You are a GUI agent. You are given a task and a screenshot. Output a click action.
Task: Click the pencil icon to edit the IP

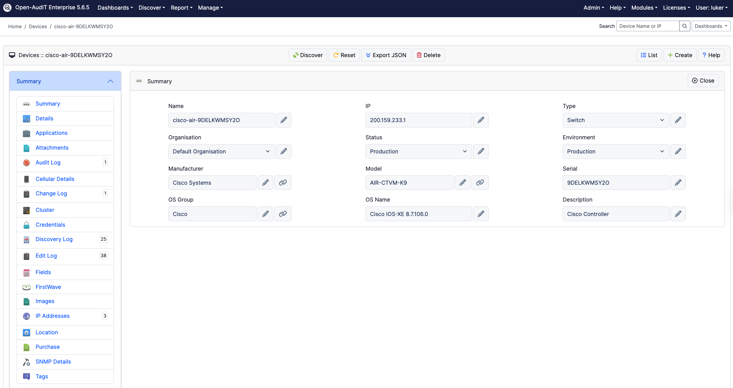[x=481, y=120]
